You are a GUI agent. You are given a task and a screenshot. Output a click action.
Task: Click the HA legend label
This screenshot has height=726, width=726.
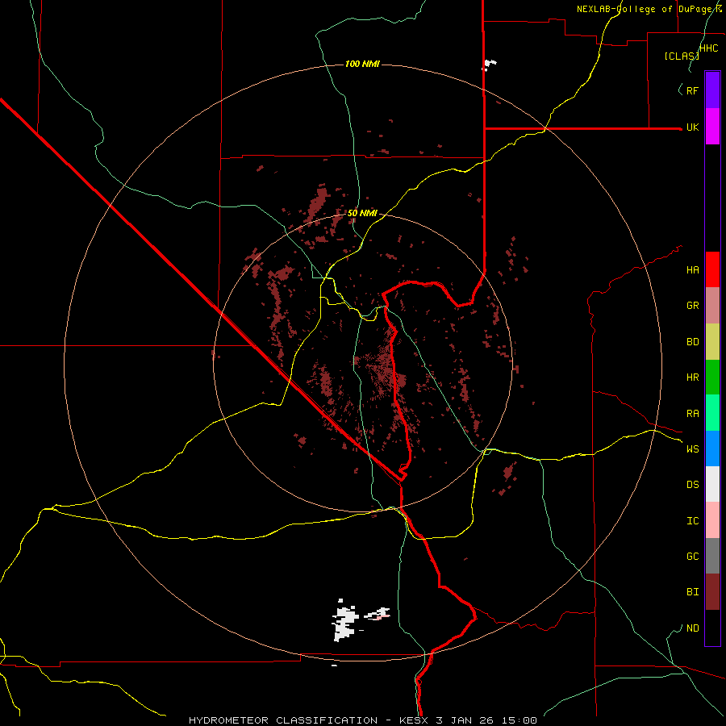[x=692, y=270]
